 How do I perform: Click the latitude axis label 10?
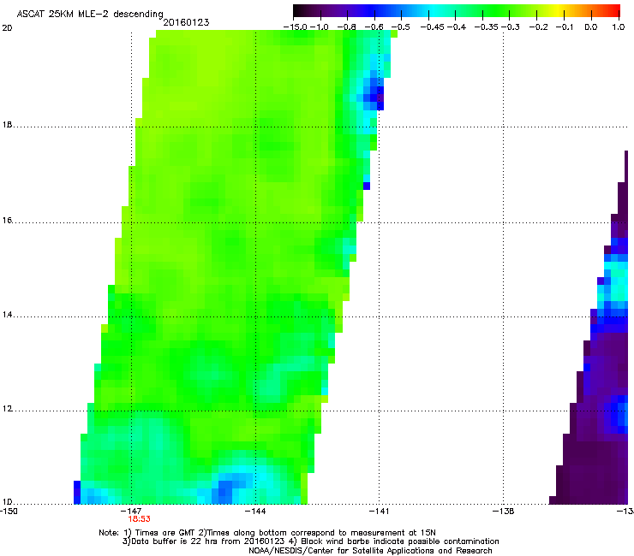(7, 502)
